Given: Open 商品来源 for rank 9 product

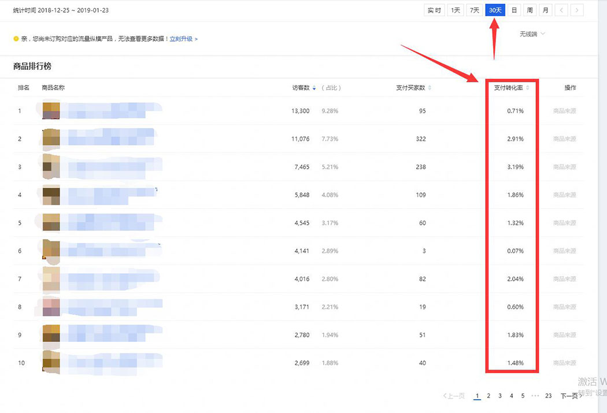Looking at the screenshot, I should pos(564,335).
